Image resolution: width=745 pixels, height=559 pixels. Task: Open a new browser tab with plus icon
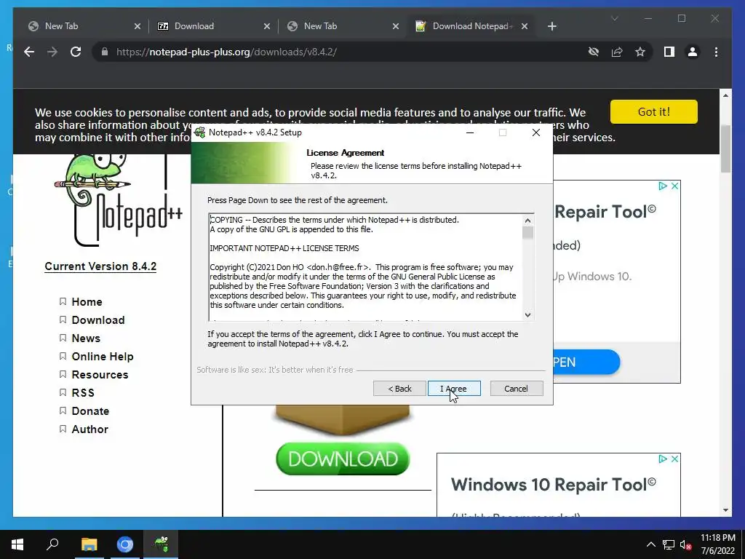551,26
